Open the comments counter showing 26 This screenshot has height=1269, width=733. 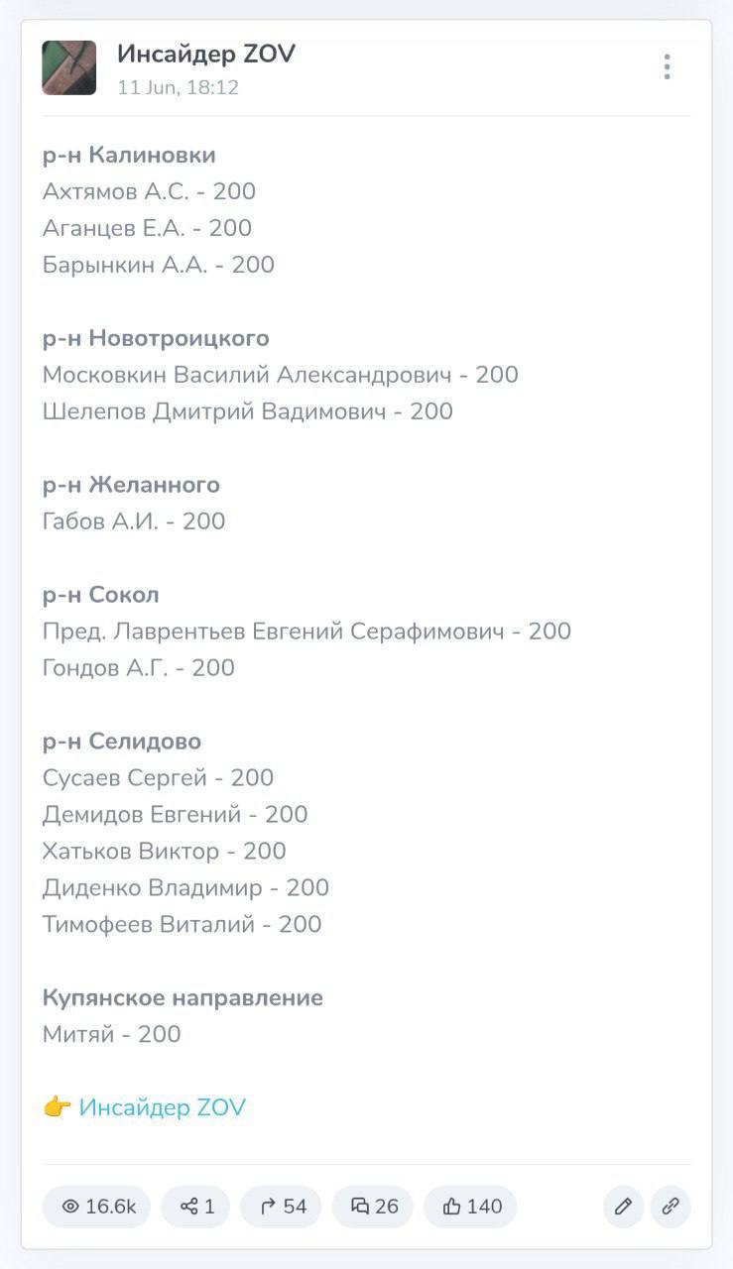pyautogui.click(x=373, y=1207)
